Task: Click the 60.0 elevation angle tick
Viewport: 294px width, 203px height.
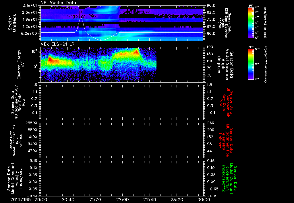Action: coord(211,34)
